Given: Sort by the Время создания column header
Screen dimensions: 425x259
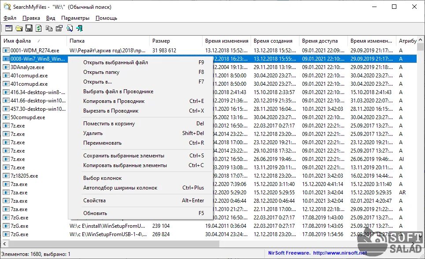Looking at the screenshot, I should click(275, 41).
